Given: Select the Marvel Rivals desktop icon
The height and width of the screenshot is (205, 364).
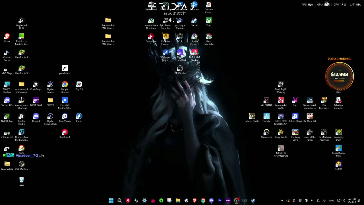Looking at the screenshot, I should pos(252,118).
